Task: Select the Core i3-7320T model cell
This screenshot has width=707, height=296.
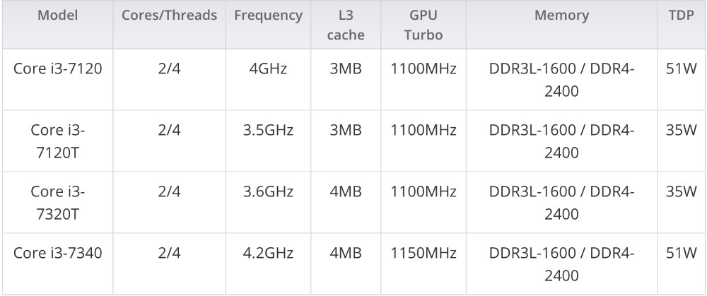Action: click(58, 202)
